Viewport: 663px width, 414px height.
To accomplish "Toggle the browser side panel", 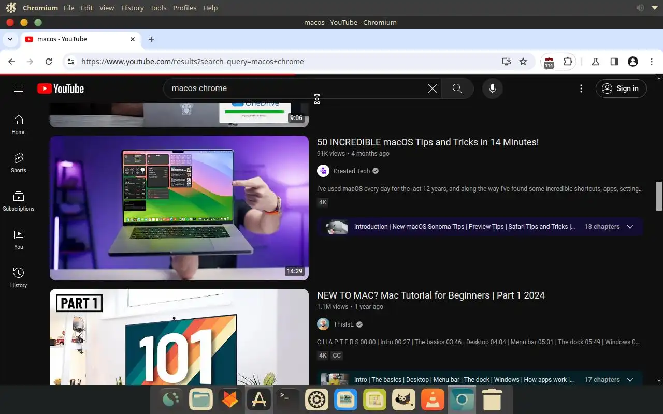I will click(x=614, y=62).
